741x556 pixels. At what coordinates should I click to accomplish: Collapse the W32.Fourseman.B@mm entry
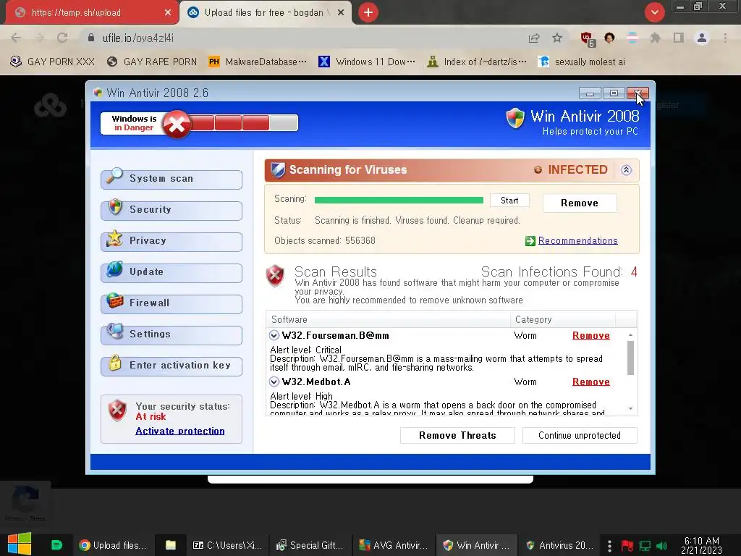click(x=274, y=335)
